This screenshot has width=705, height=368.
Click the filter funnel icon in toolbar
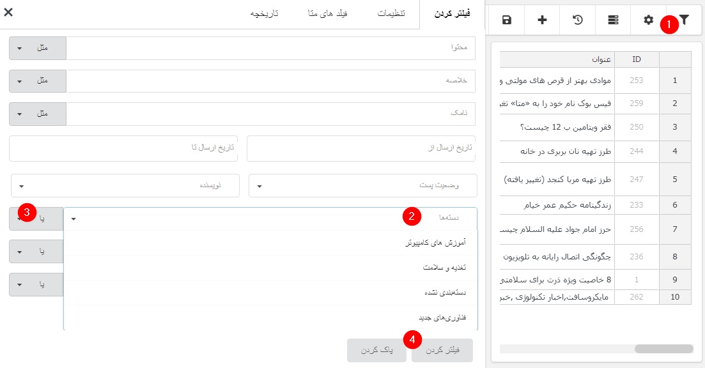click(685, 20)
